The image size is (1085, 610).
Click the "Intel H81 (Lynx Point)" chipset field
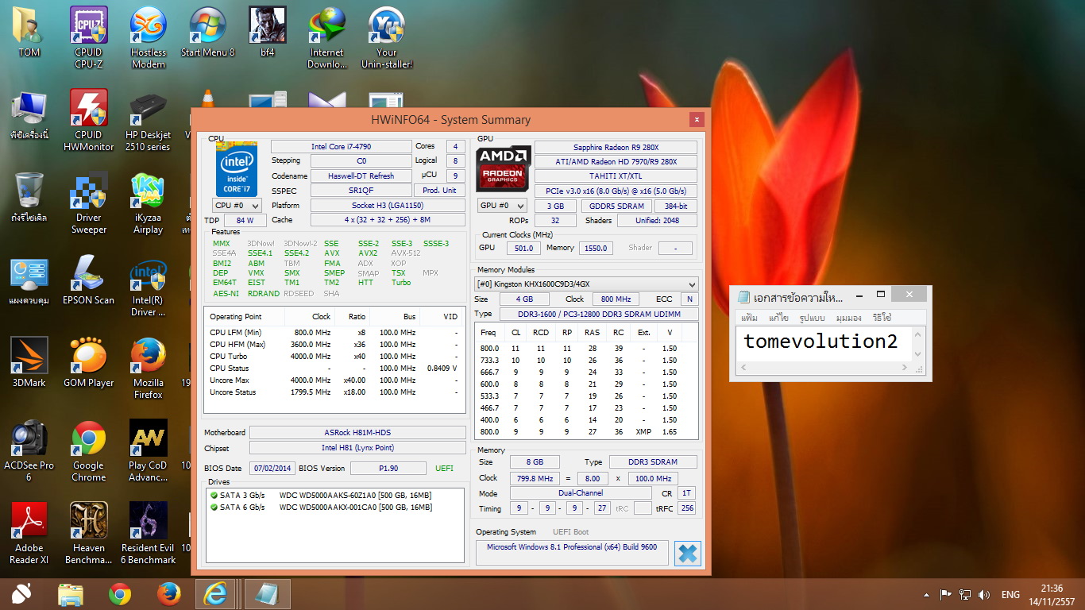pos(357,448)
